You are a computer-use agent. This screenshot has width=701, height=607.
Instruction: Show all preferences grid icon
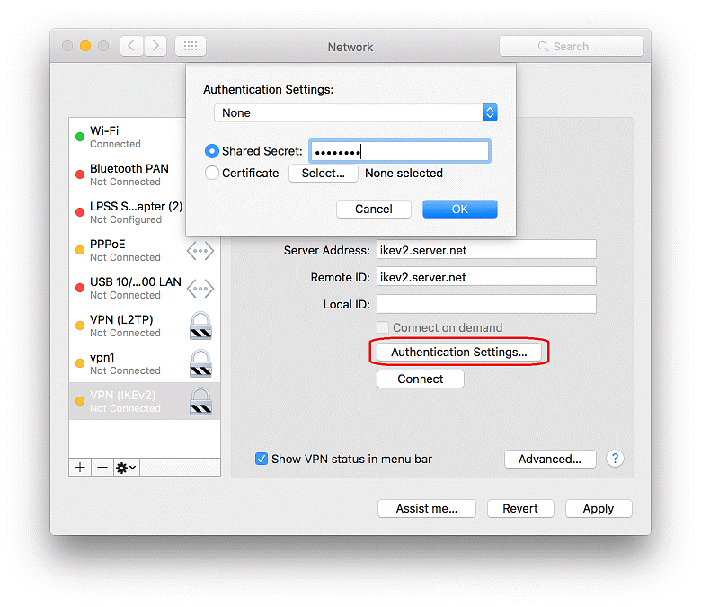191,46
